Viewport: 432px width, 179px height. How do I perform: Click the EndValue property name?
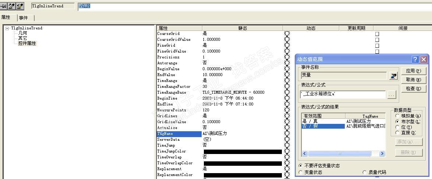coord(166,75)
